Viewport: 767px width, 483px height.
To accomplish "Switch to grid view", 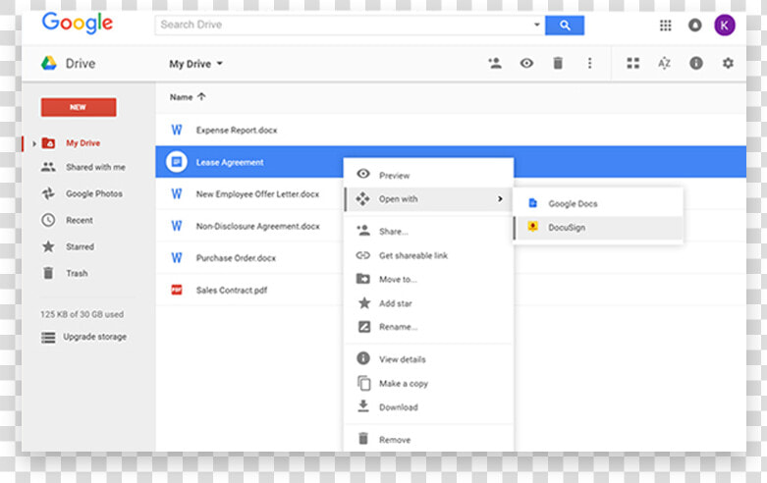I will [x=633, y=63].
